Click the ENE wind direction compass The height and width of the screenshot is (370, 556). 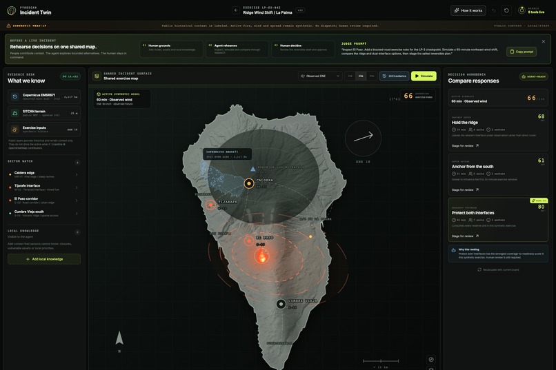coord(363,138)
